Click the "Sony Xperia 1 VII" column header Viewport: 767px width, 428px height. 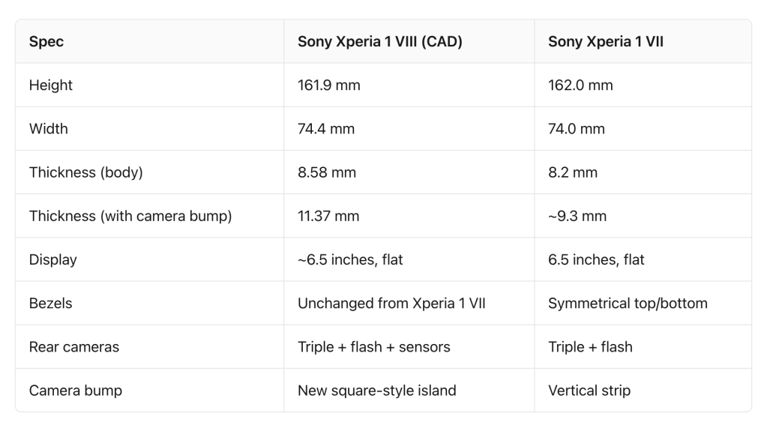click(605, 42)
